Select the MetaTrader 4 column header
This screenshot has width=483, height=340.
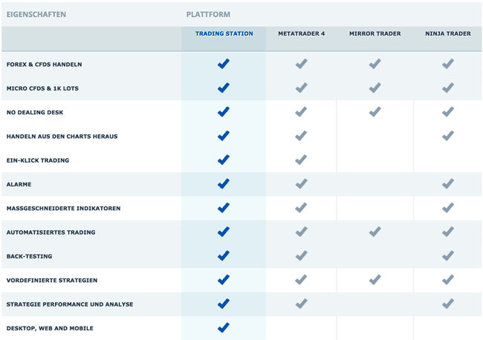point(301,33)
